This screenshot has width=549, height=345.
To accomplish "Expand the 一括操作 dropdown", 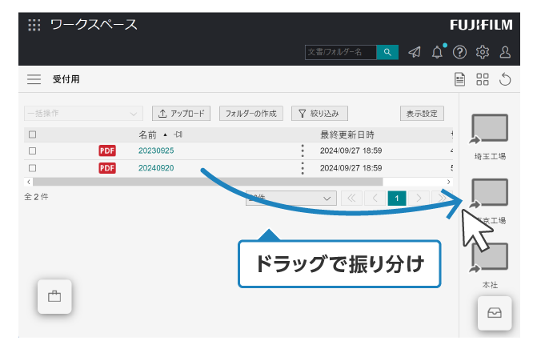I will tap(83, 114).
